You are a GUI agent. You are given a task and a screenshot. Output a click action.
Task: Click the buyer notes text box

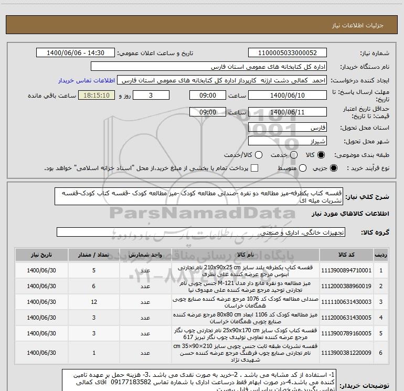point(199,380)
